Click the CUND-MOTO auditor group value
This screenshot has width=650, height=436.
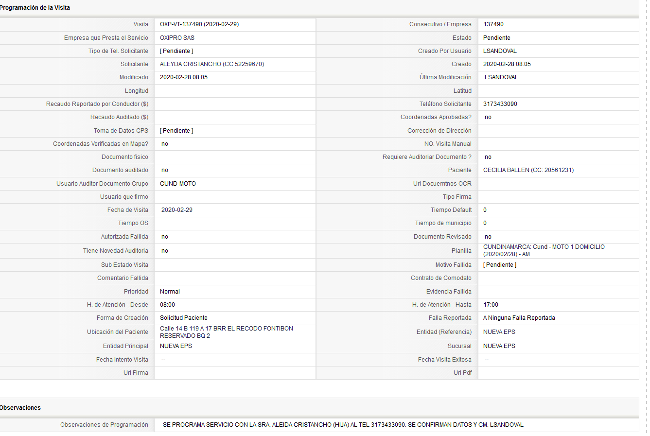coord(178,184)
